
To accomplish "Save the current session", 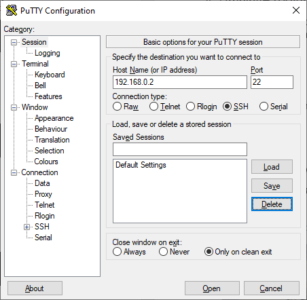I will pyautogui.click(x=272, y=186).
